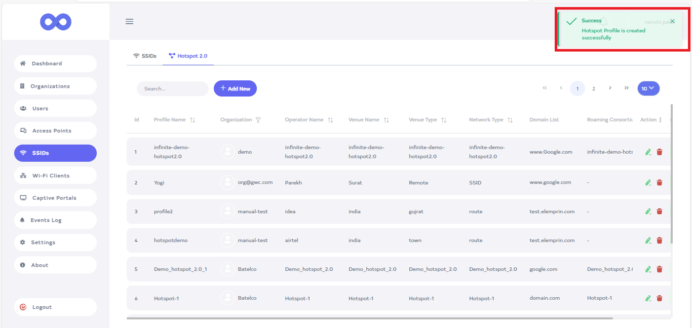Open the rows-per-page dropdown
This screenshot has width=692, height=328.
pyautogui.click(x=648, y=88)
